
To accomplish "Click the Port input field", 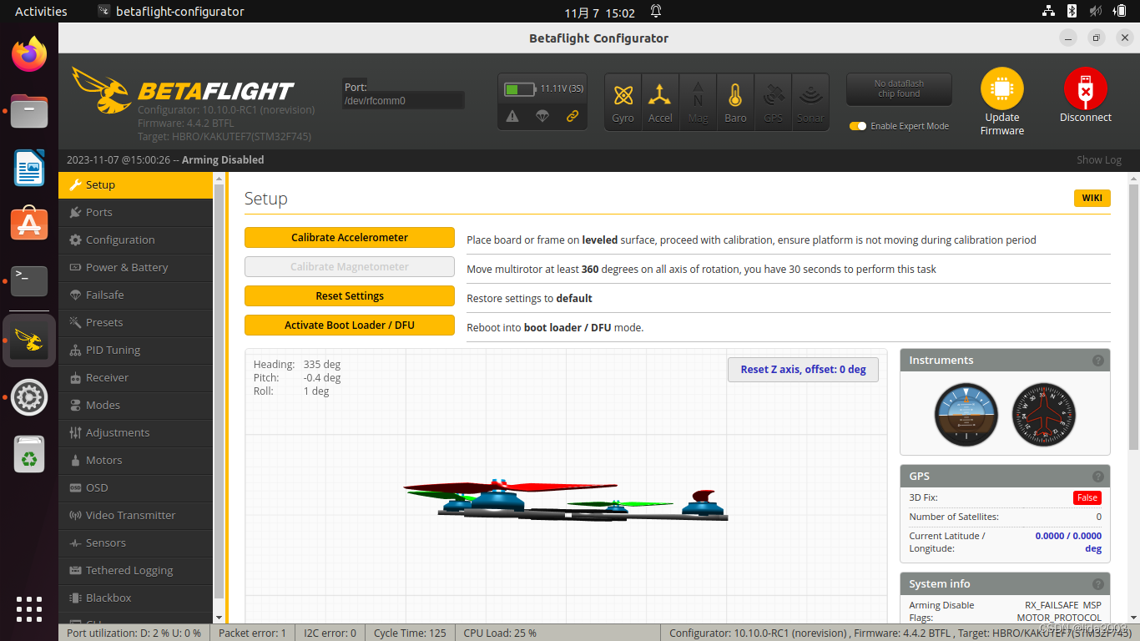I will [x=403, y=100].
